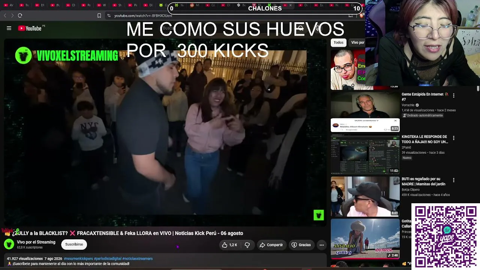Go back with the browser back arrow
480x270 pixels.
(5, 15)
